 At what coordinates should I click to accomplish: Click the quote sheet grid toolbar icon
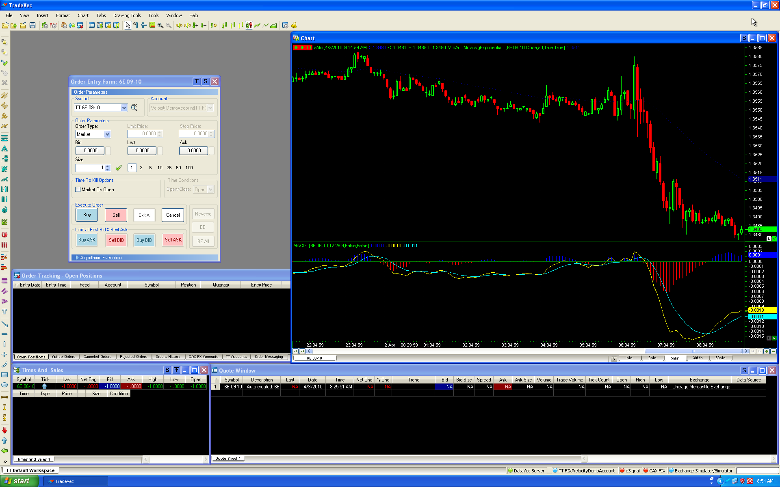click(x=92, y=26)
